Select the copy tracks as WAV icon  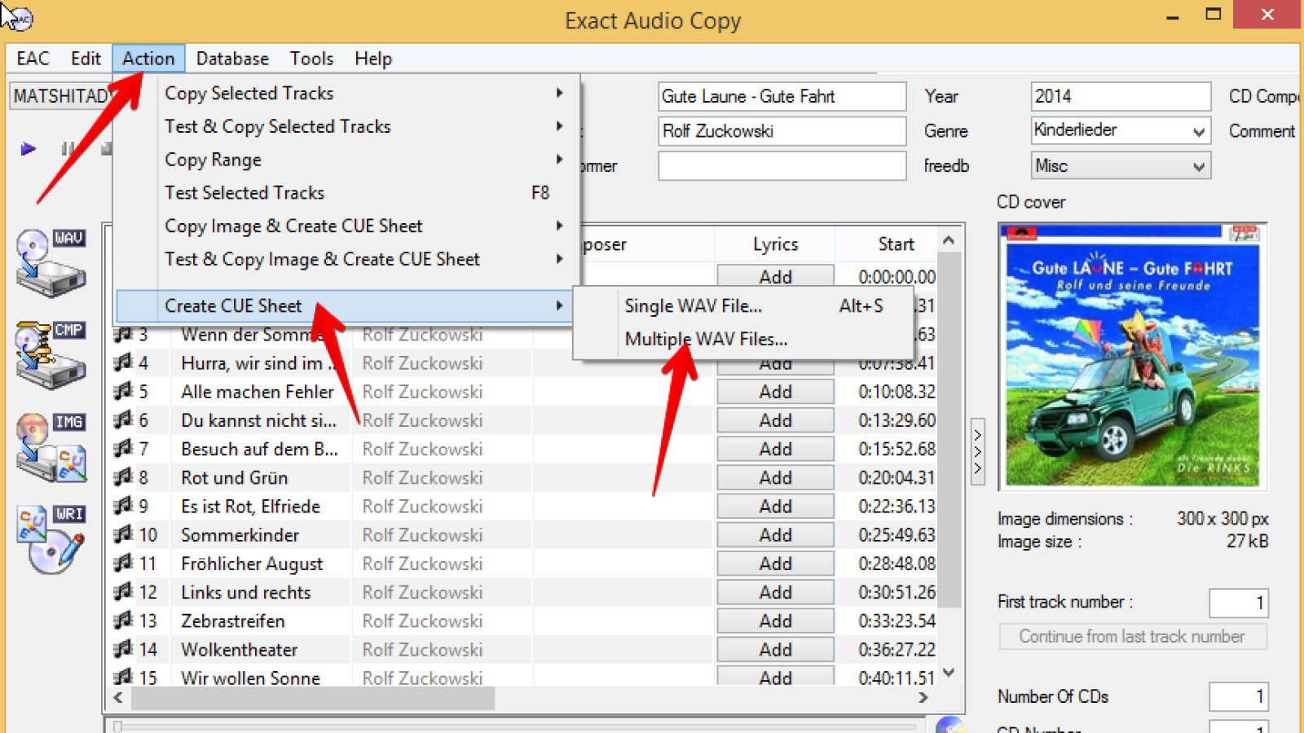tap(51, 261)
